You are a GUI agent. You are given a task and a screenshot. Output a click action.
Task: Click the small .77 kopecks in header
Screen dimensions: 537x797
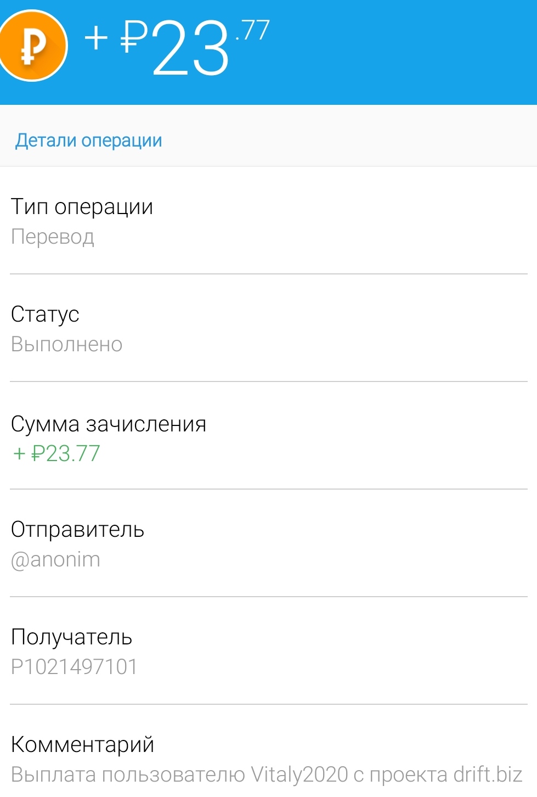[252, 30]
